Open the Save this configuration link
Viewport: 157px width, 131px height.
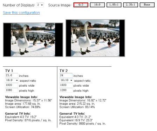[21, 13]
